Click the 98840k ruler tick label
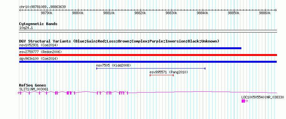The width and height of the screenshot is (286, 119). click(x=203, y=13)
